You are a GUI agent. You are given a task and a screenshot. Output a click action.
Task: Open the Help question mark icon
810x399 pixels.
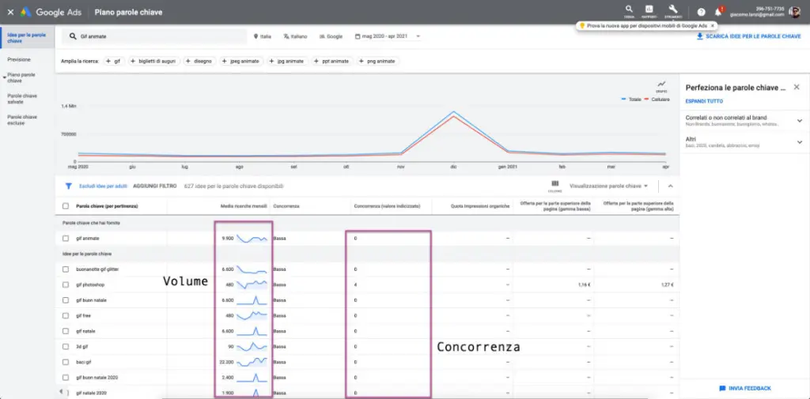point(701,12)
